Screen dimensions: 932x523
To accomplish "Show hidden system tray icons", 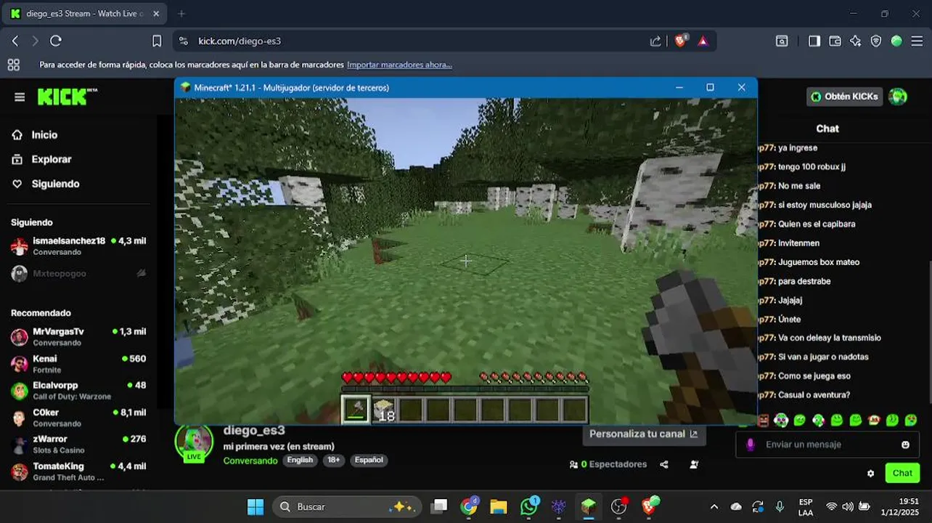I will [x=714, y=507].
